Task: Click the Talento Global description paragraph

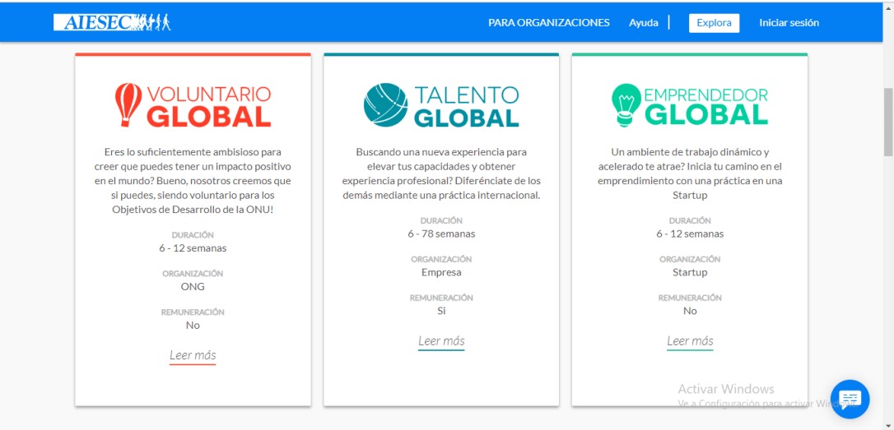Action: point(441,173)
